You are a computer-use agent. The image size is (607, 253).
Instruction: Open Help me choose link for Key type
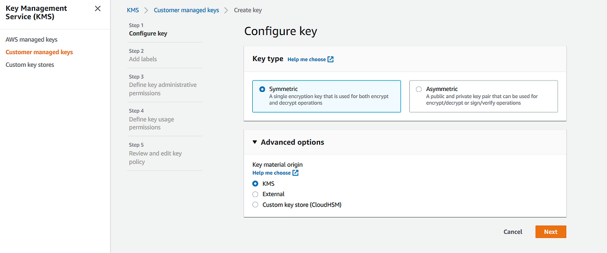(306, 59)
